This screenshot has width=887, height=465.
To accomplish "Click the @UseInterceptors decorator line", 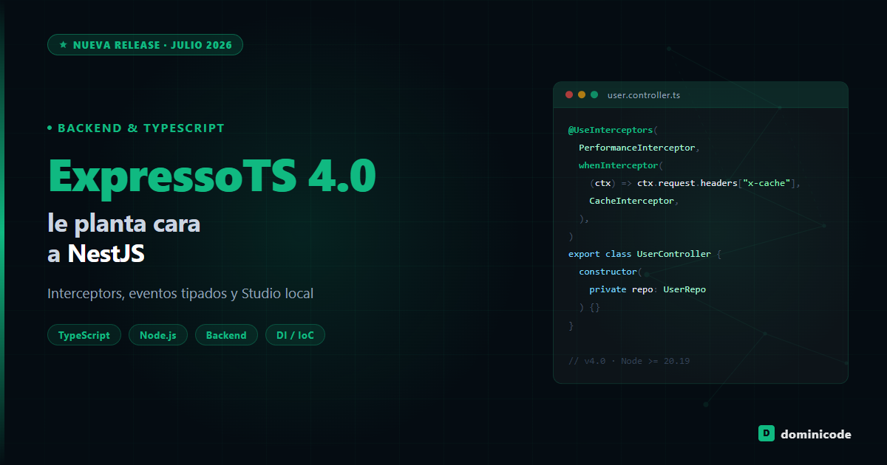I will [x=614, y=130].
